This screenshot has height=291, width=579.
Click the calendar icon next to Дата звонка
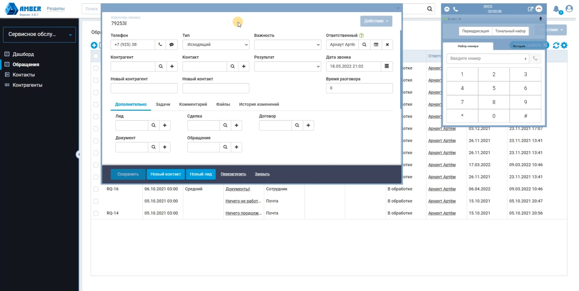pos(387,66)
